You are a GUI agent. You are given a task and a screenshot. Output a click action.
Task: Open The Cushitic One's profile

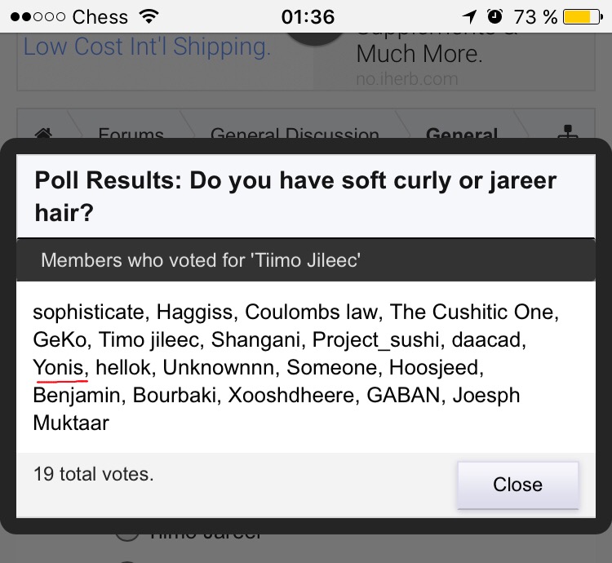[x=473, y=312]
